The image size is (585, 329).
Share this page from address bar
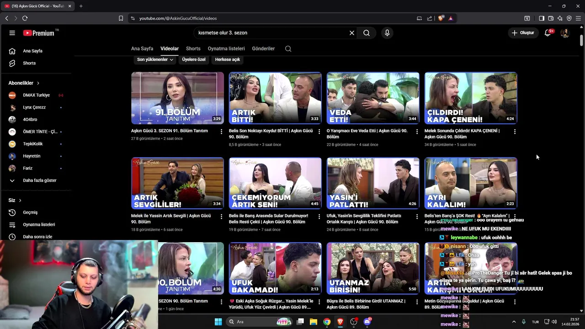coord(430,18)
